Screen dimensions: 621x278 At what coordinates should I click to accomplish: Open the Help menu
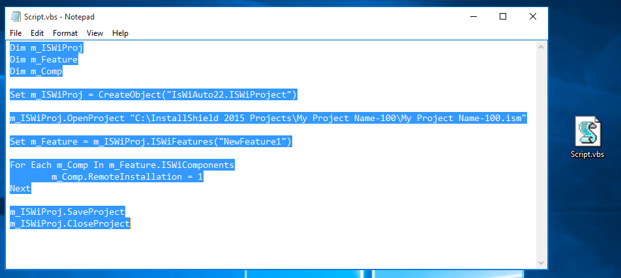pyautogui.click(x=120, y=33)
